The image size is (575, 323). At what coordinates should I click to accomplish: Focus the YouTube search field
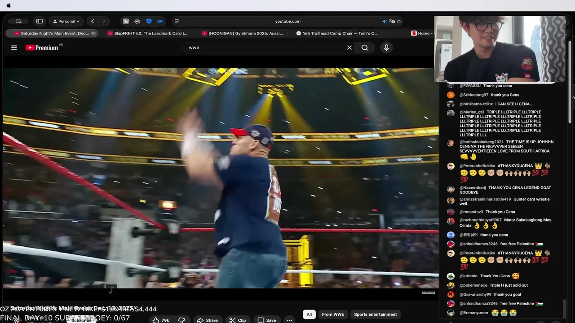tap(265, 48)
